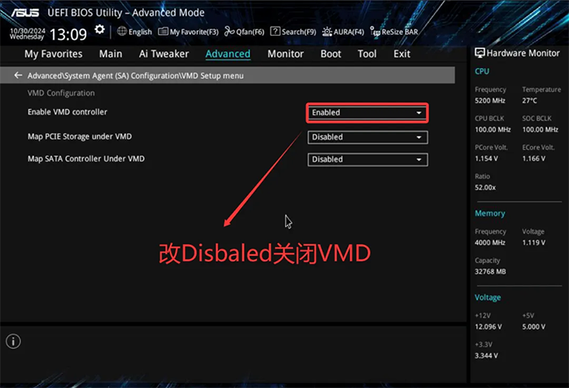
Task: Open Qfan(F6) fan control icon
Action: coord(229,32)
